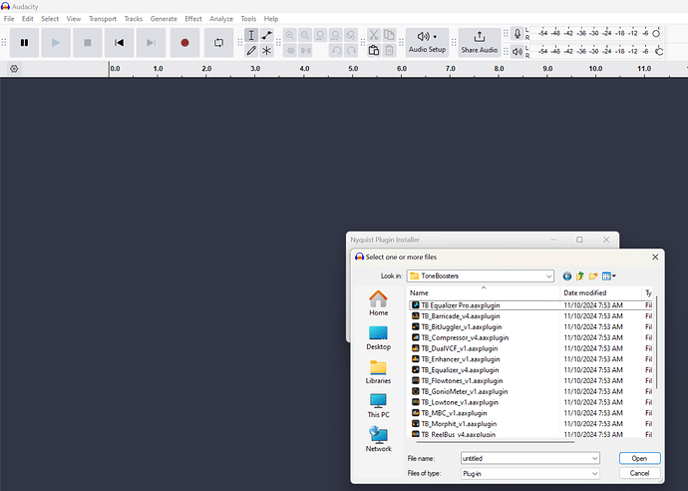688x491 pixels.
Task: Sort files by Name column header
Action: click(484, 293)
